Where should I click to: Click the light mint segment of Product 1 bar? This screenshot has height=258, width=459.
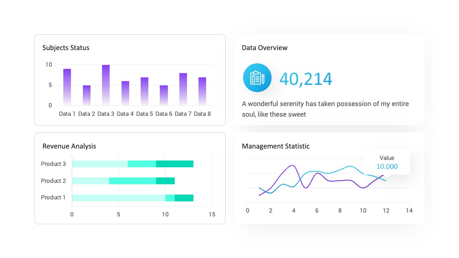tap(119, 198)
